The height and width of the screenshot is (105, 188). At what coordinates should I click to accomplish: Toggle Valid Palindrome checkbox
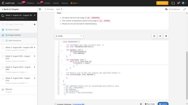[3, 41]
